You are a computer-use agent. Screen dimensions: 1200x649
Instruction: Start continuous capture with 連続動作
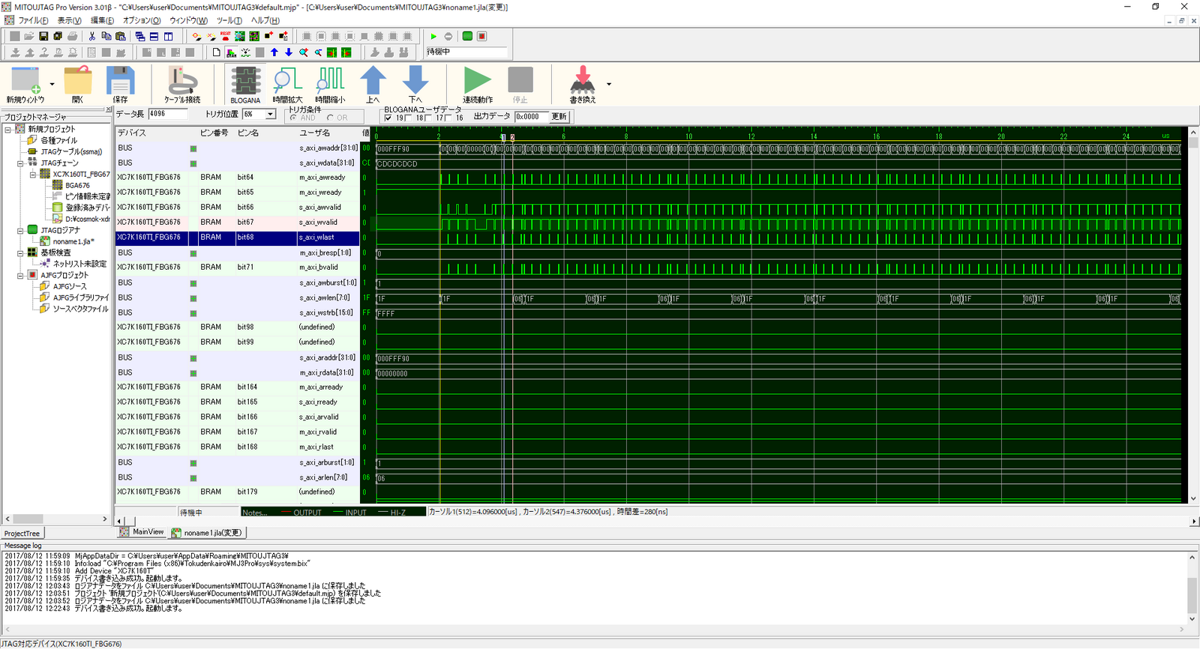pos(477,82)
